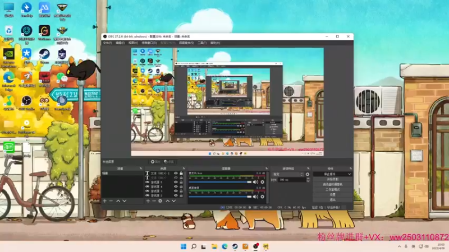449x252 pixels.
Task: Open taskbar Search icon
Action: 194,246
